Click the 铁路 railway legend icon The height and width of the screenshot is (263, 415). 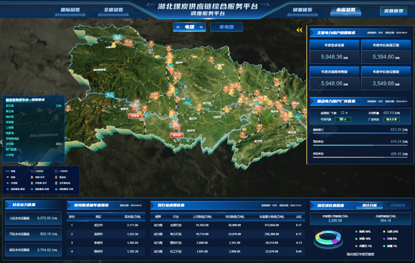[8, 171]
